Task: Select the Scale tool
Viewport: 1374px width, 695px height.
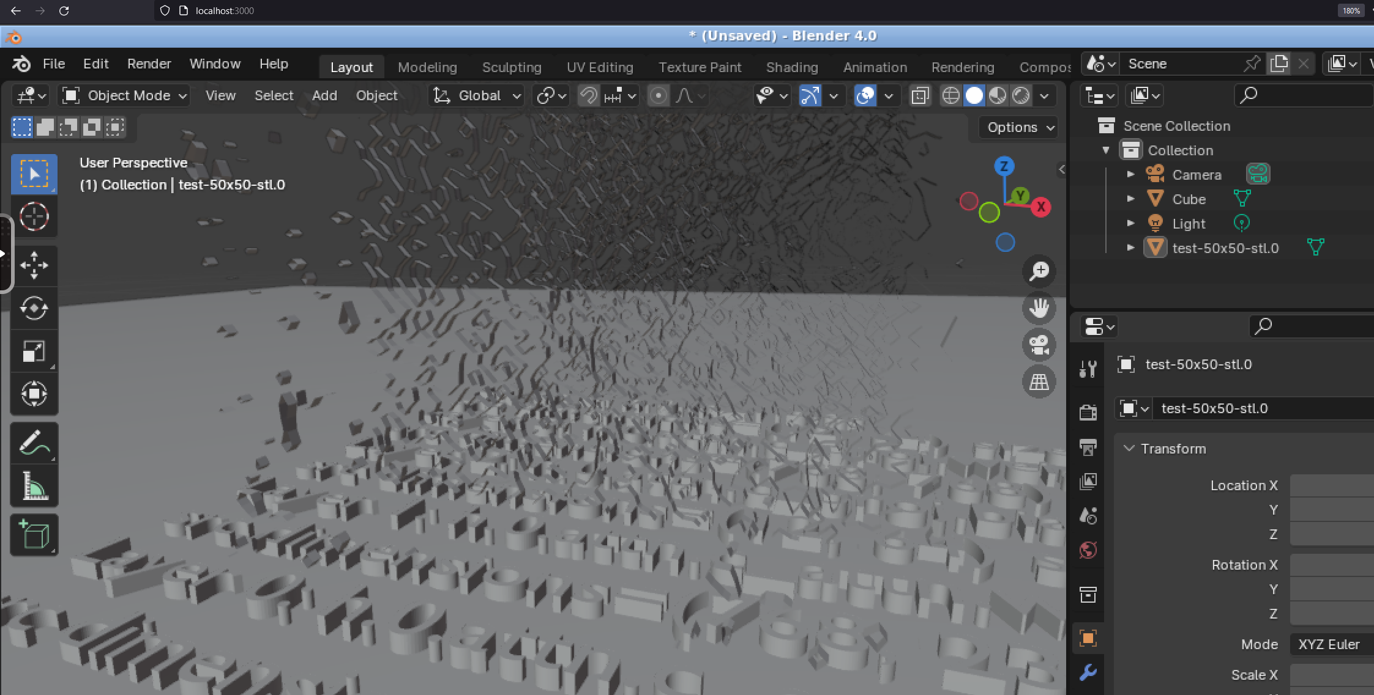Action: click(34, 351)
